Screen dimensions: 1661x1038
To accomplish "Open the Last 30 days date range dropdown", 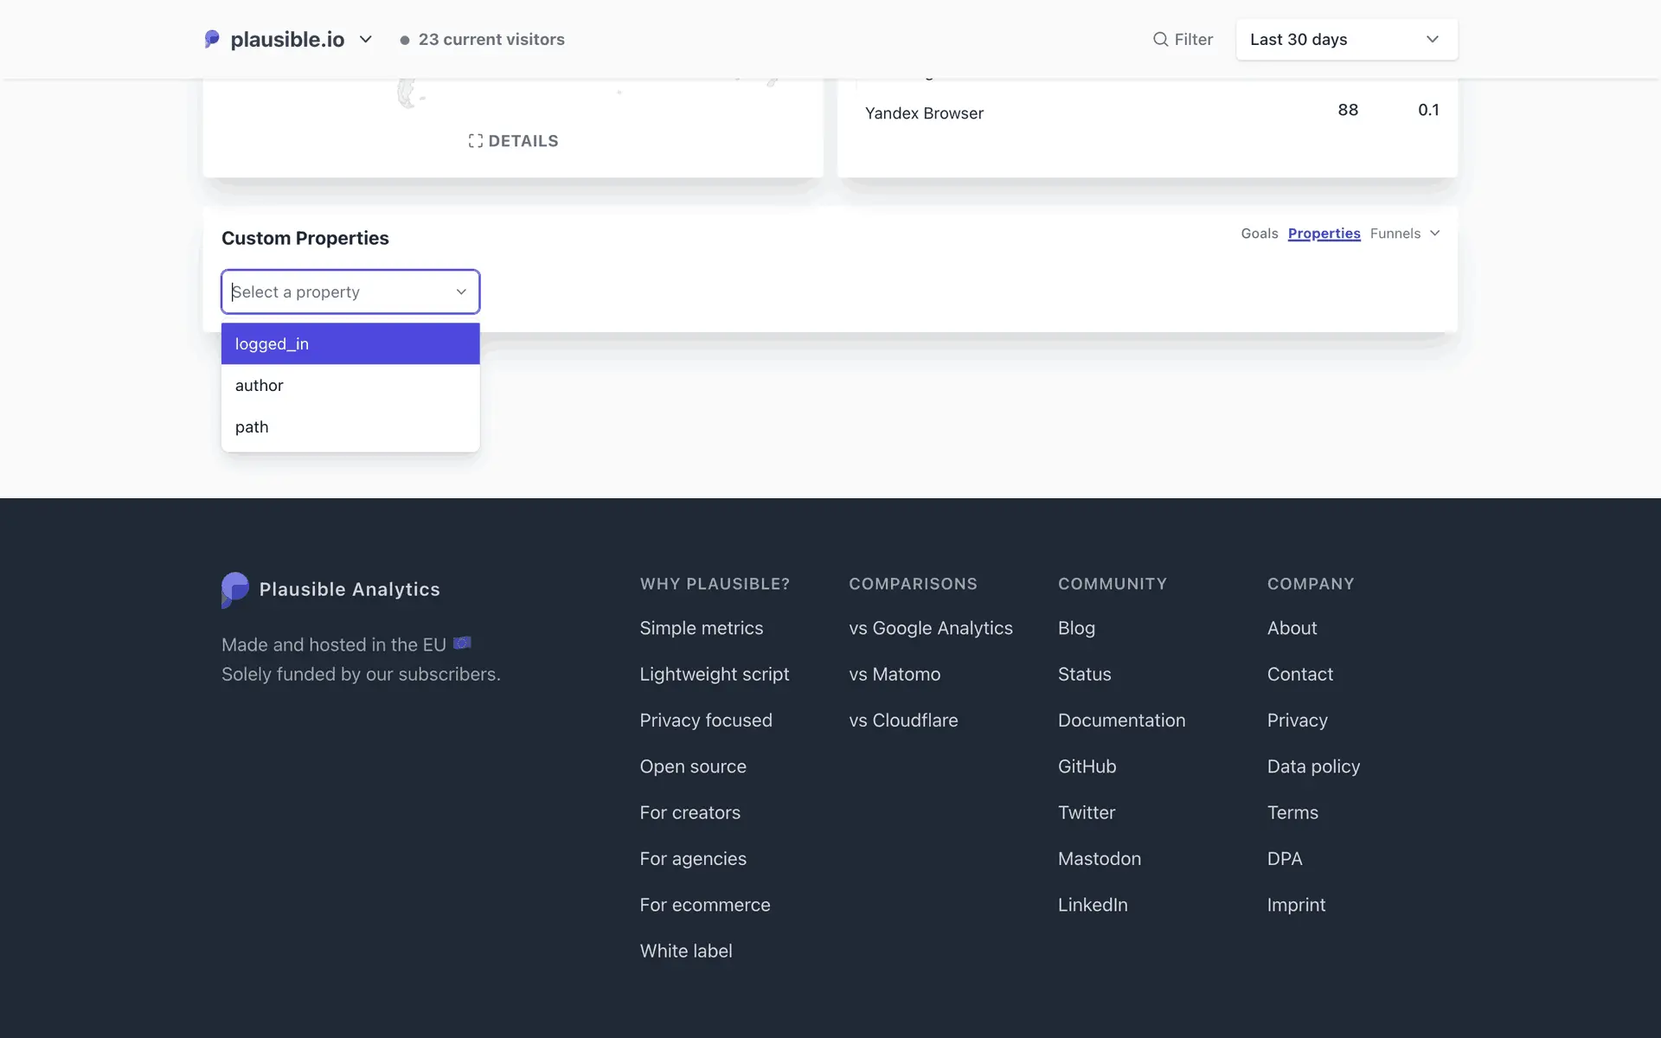I will pyautogui.click(x=1346, y=40).
